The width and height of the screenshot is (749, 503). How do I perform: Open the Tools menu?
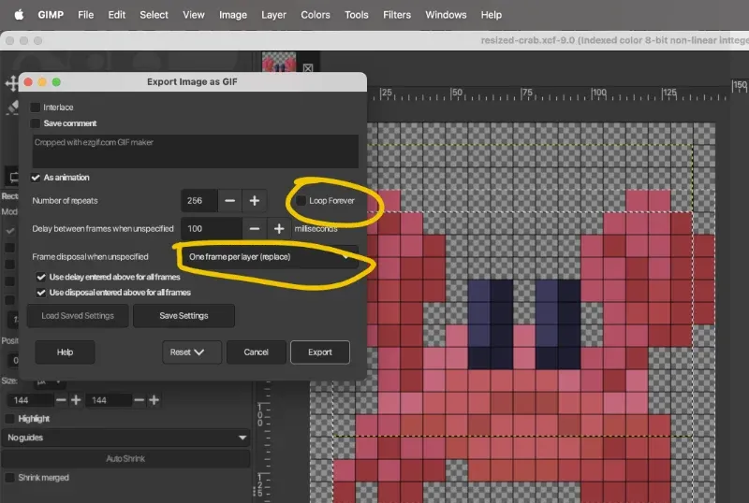pos(357,15)
